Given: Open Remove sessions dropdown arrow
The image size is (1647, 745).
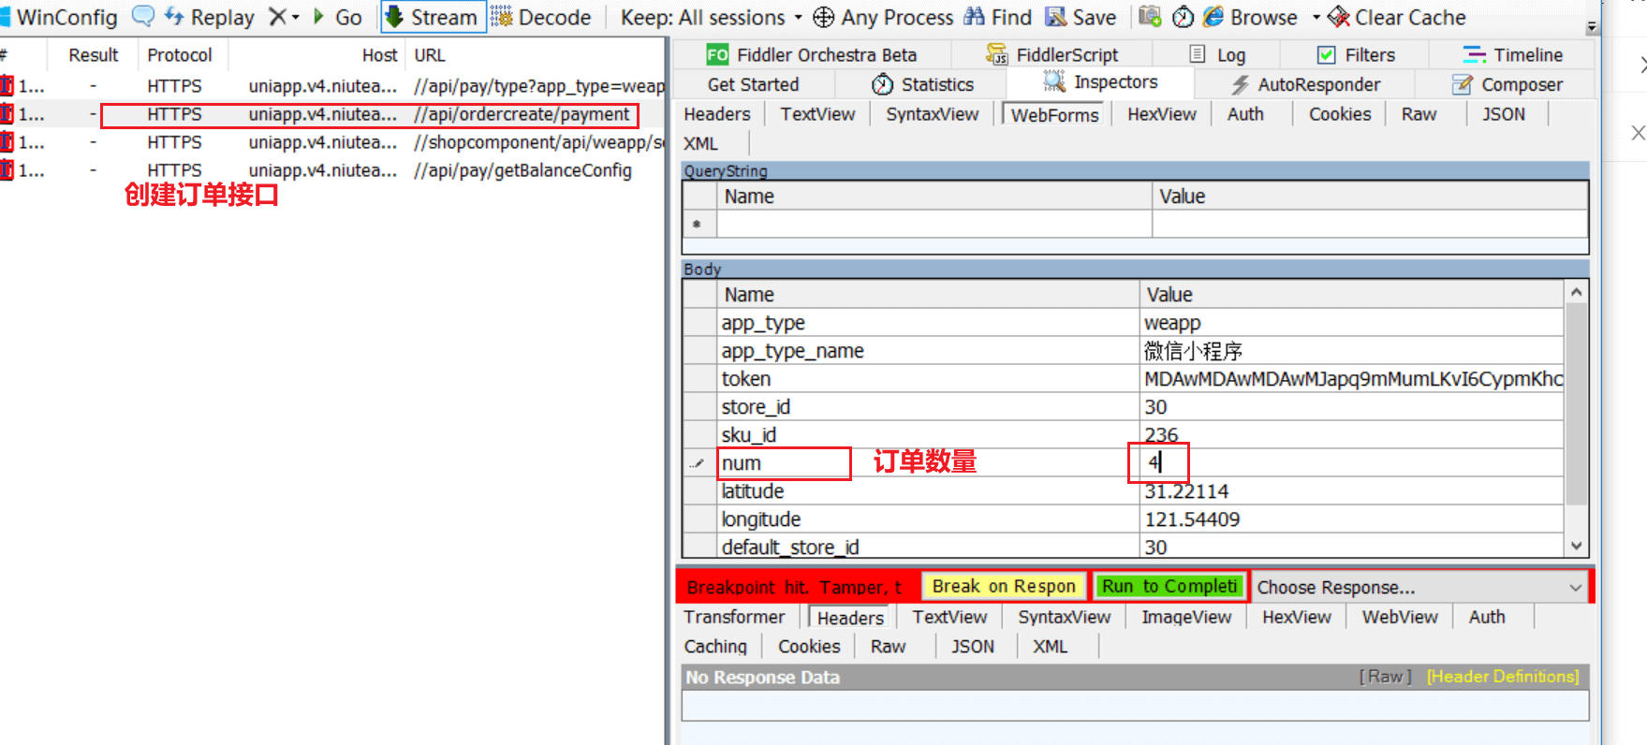Looking at the screenshot, I should coord(296,17).
